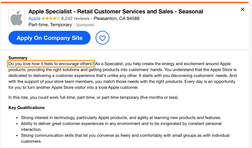This screenshot has height=148, width=252.
Task: Click the 'As a Specialist' summary paragraph
Action: click(x=123, y=76)
